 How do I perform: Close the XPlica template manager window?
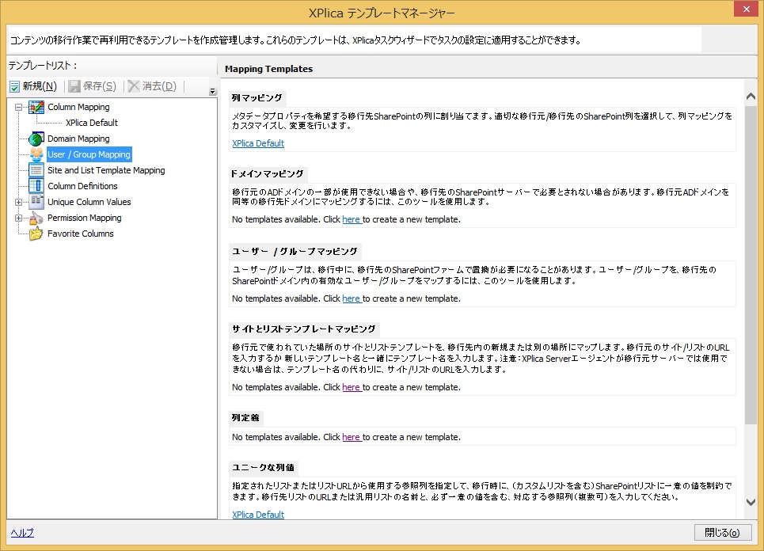[746, 9]
